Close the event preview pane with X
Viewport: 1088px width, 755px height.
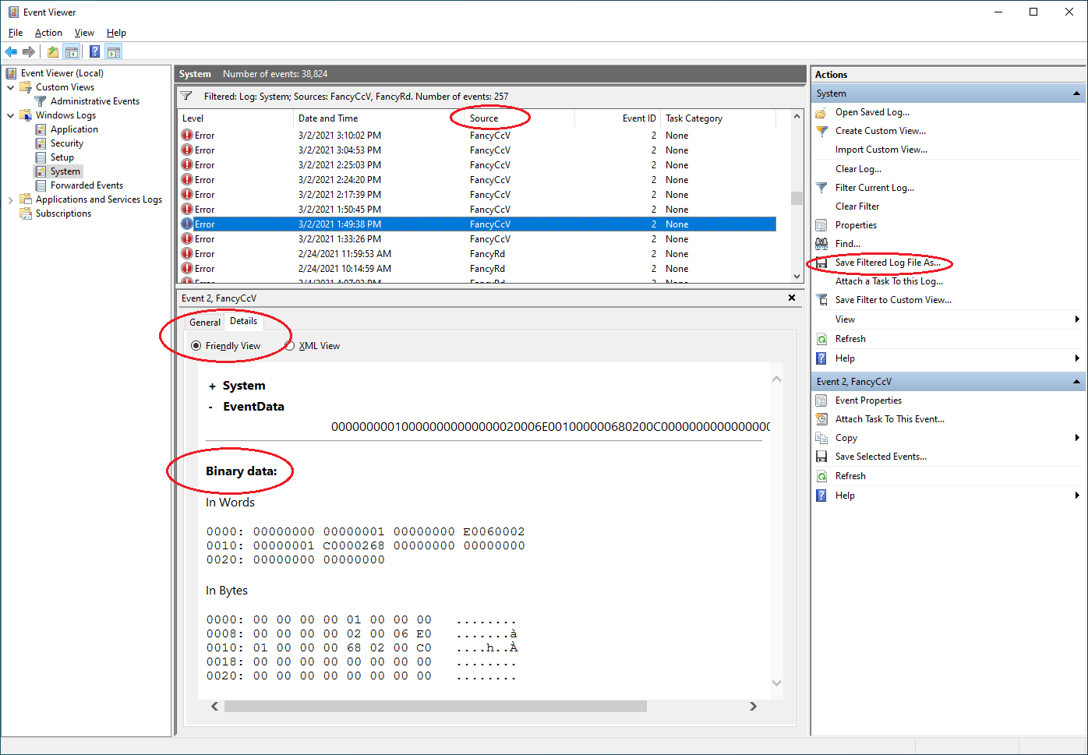tap(792, 298)
